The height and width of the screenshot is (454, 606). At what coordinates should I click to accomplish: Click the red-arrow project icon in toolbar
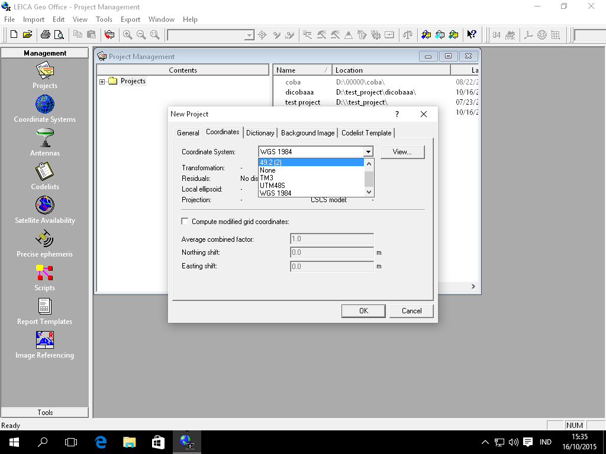[x=109, y=35]
